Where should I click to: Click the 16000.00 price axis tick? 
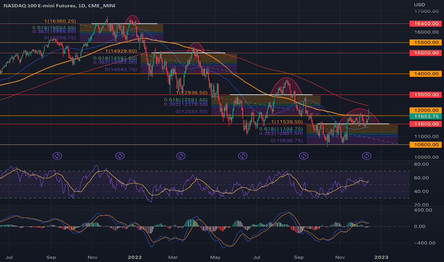426,32
